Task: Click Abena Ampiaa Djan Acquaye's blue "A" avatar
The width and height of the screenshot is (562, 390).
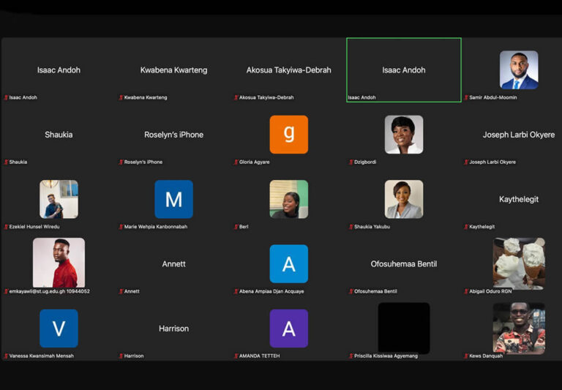Action: (x=288, y=263)
